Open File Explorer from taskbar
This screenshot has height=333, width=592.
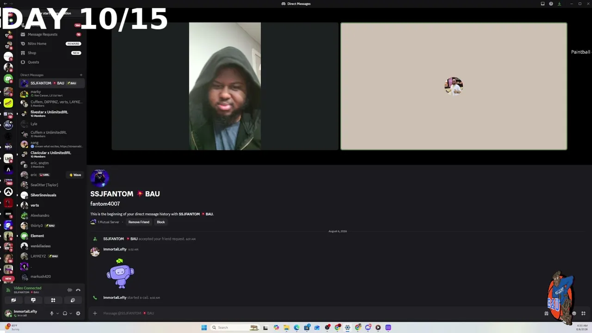pos(286,327)
